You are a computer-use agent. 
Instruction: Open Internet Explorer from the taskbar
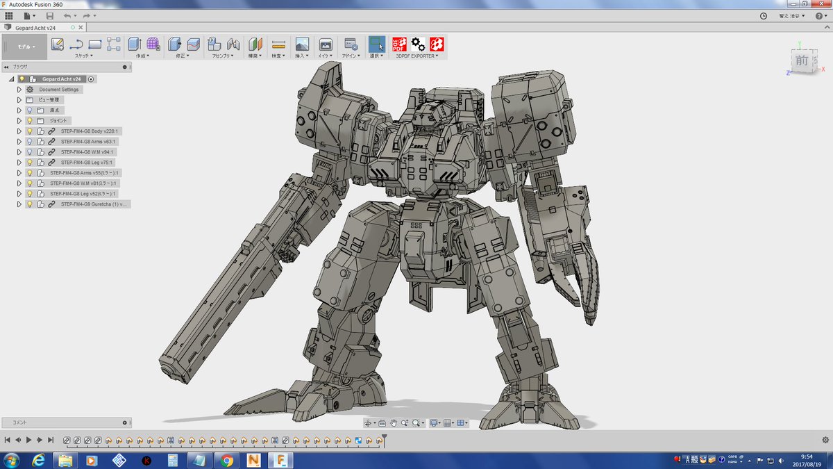[x=39, y=460]
